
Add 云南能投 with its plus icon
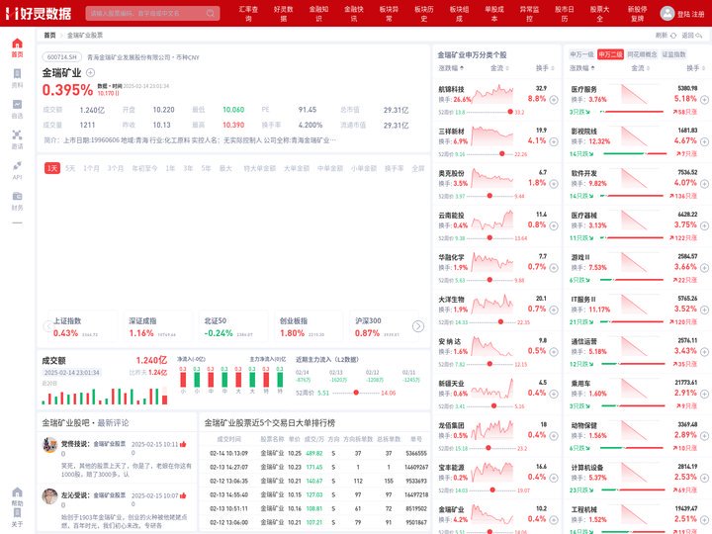point(554,225)
